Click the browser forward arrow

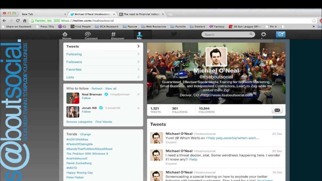[11, 21]
